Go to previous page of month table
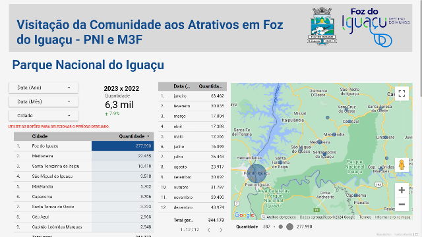Viewport: 422px width, 237px height. 209,230
